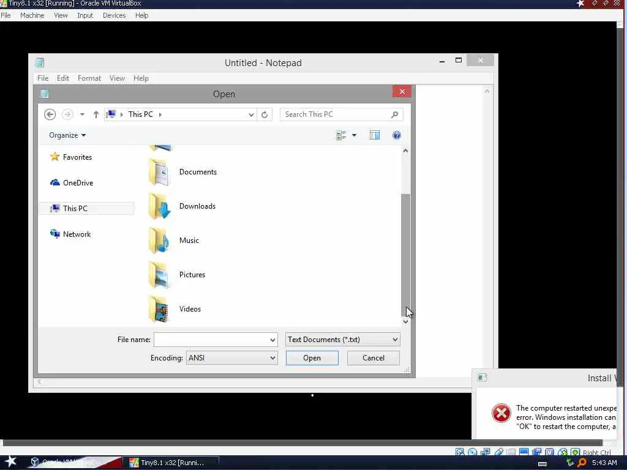This screenshot has height=470, width=627.
Task: Open the view options dropdown arrow
Action: tap(355, 135)
